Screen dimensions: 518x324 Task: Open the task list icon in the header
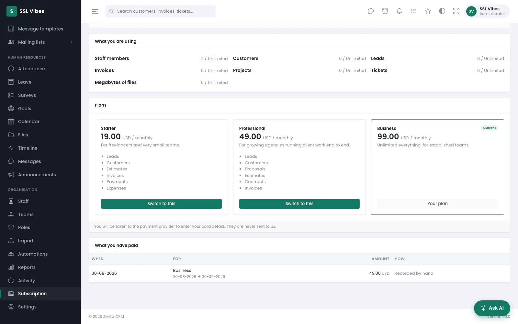pyautogui.click(x=413, y=11)
